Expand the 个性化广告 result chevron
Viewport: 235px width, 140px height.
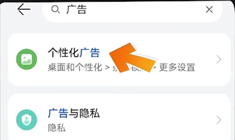219,59
